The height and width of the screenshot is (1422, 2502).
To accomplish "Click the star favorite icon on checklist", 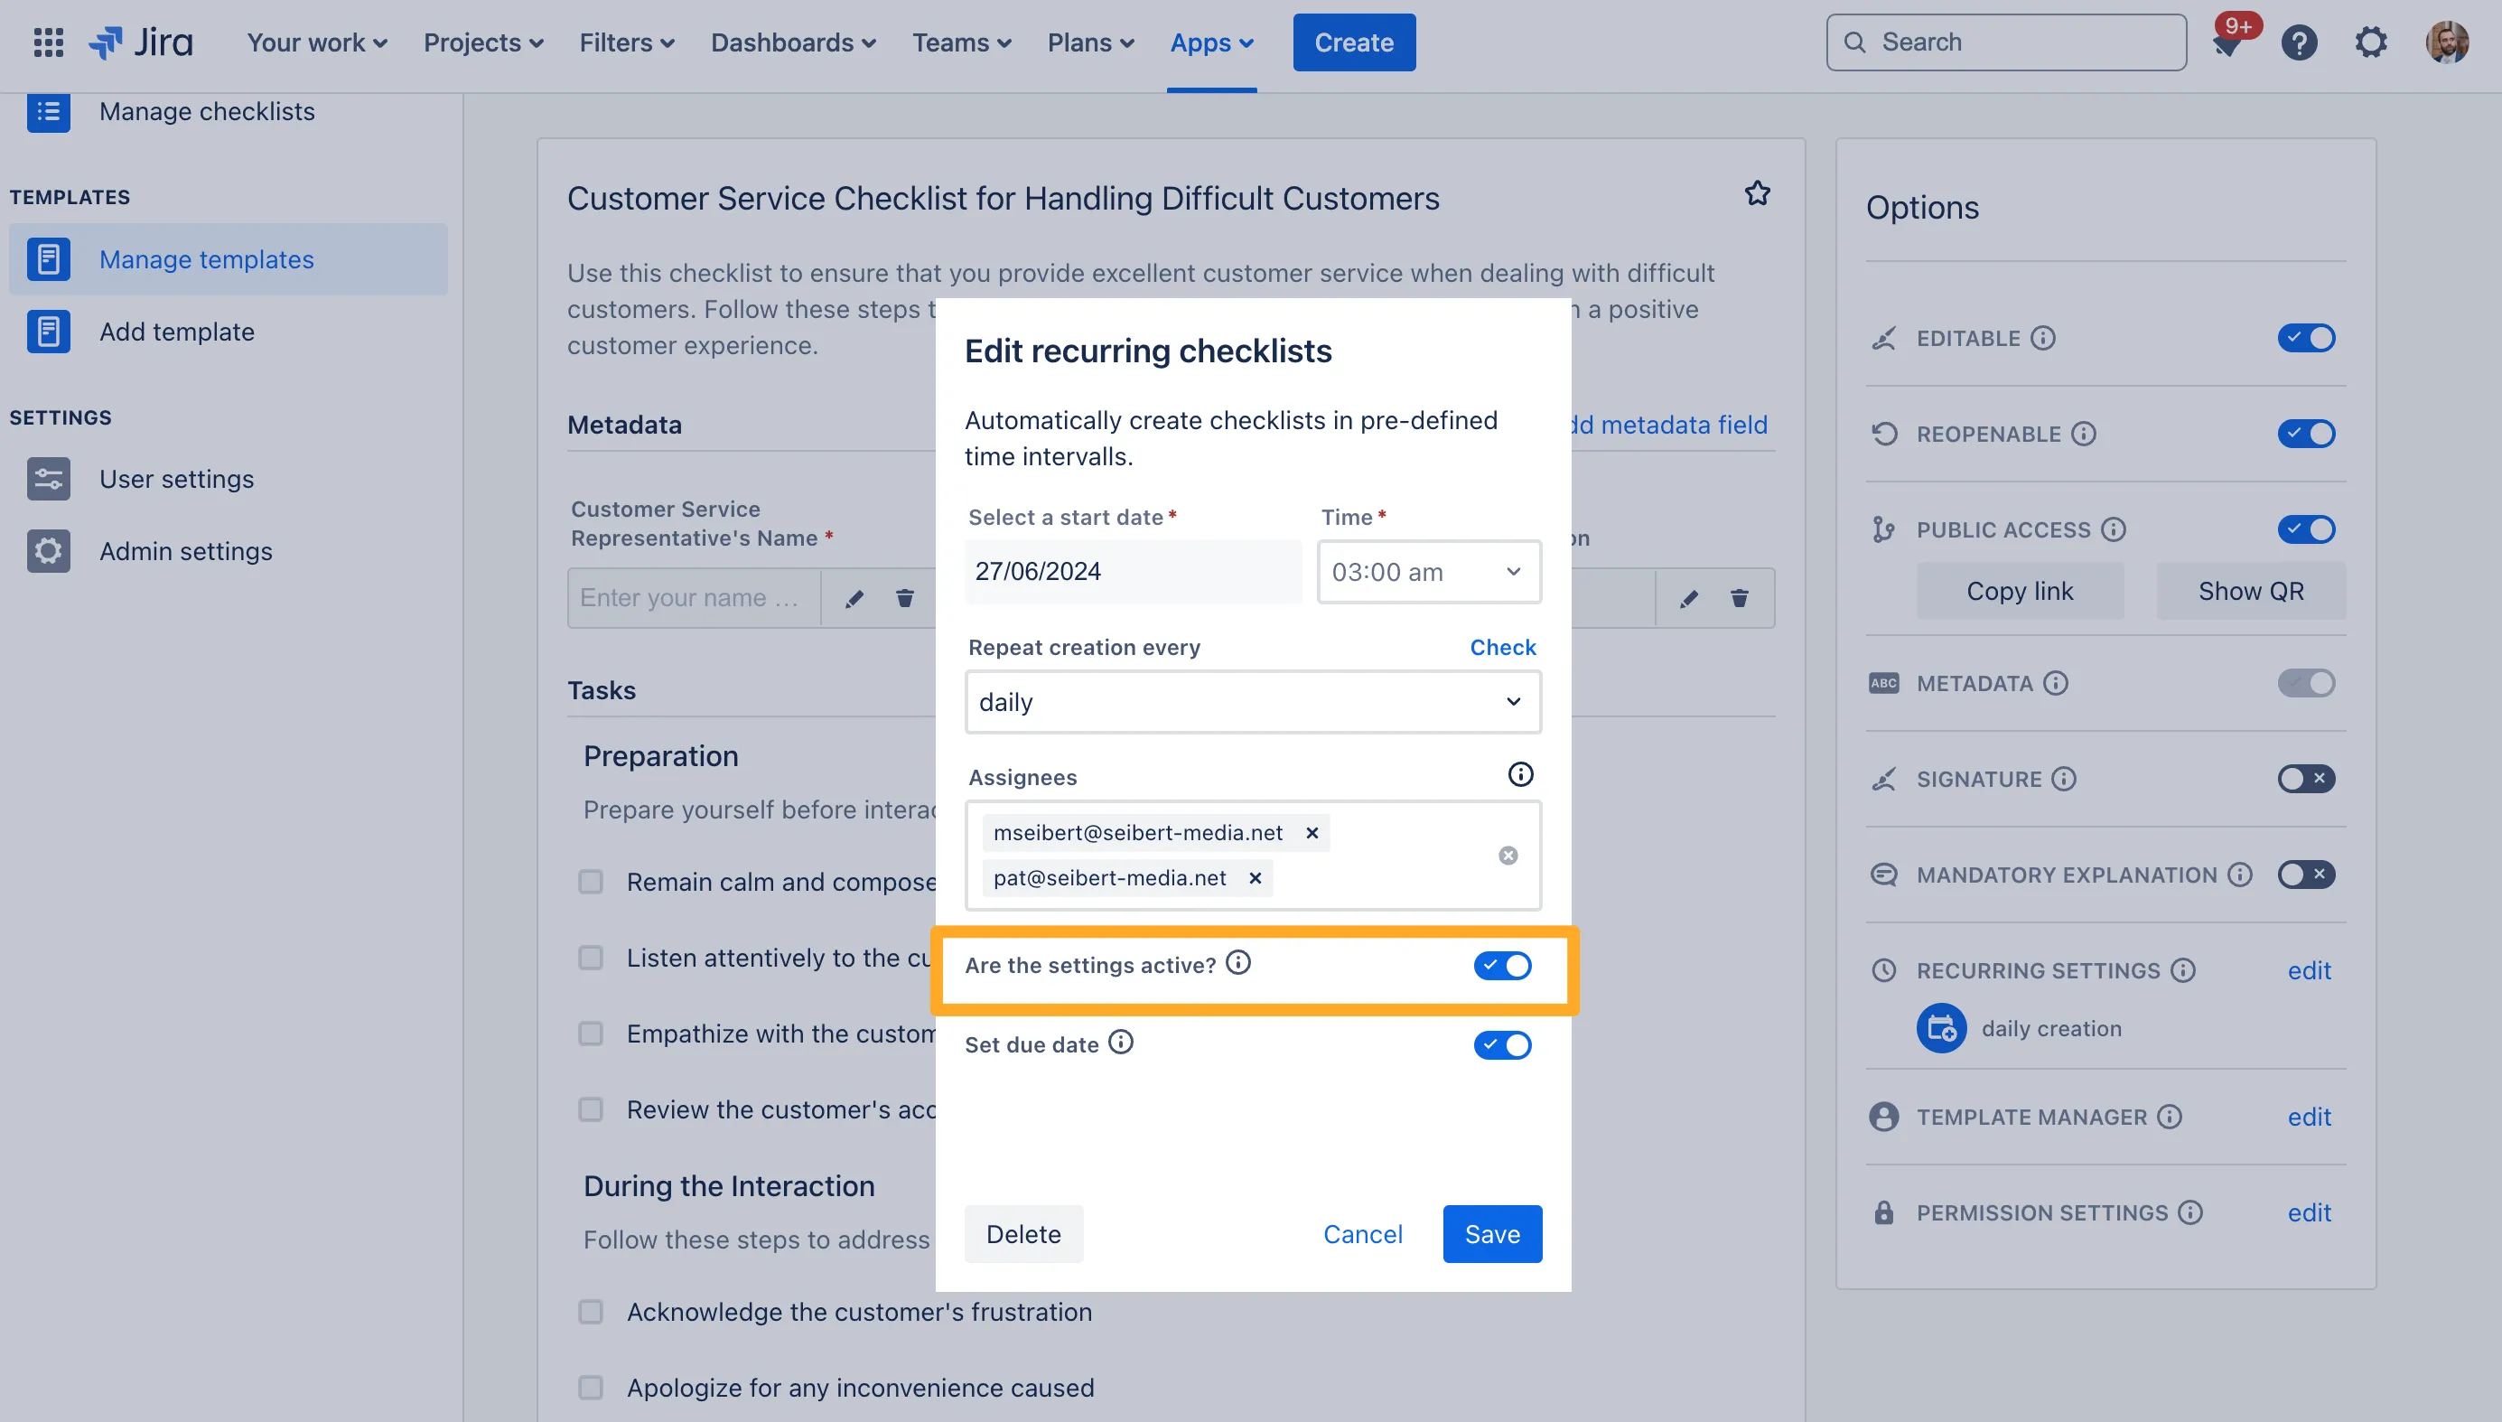I will click(x=1757, y=193).
